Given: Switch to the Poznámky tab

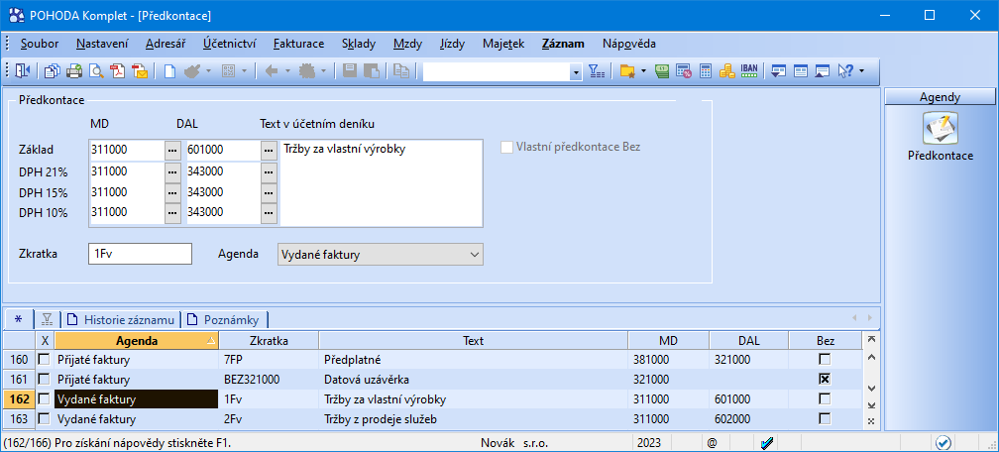Looking at the screenshot, I should [x=230, y=319].
